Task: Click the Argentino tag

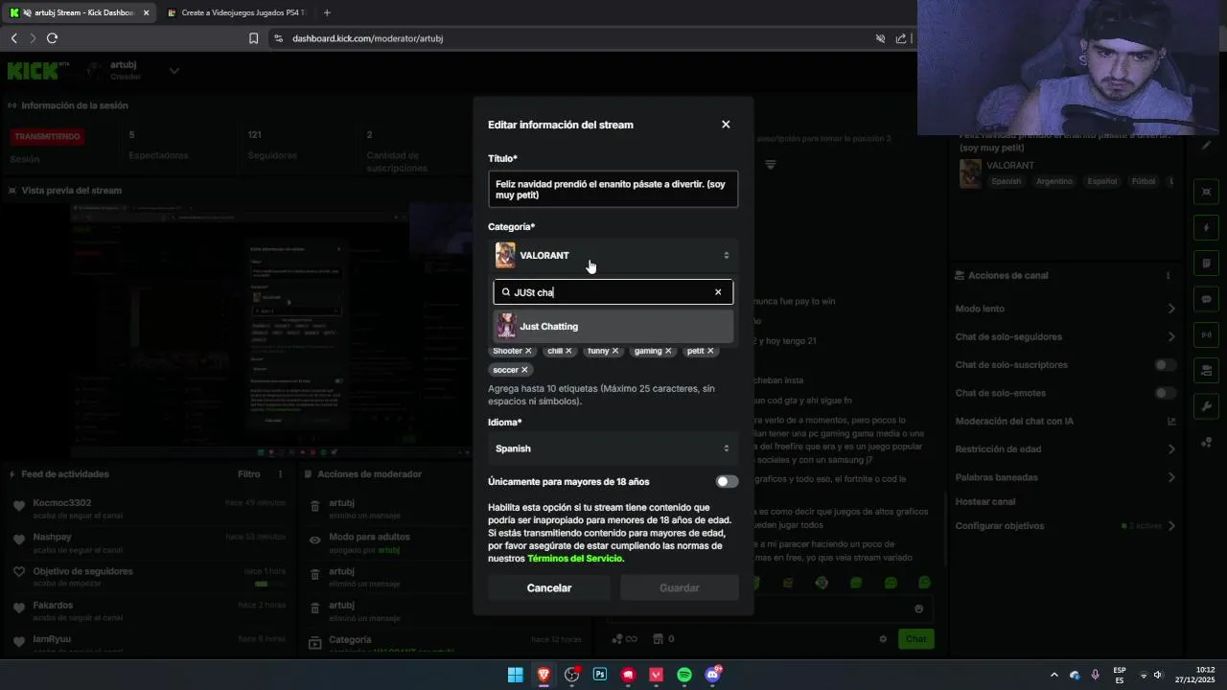Action: [x=1053, y=181]
